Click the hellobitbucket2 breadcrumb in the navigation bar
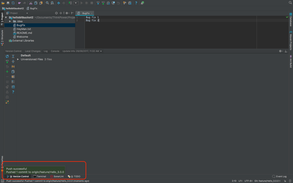The height and width of the screenshot is (183, 293). click(13, 8)
